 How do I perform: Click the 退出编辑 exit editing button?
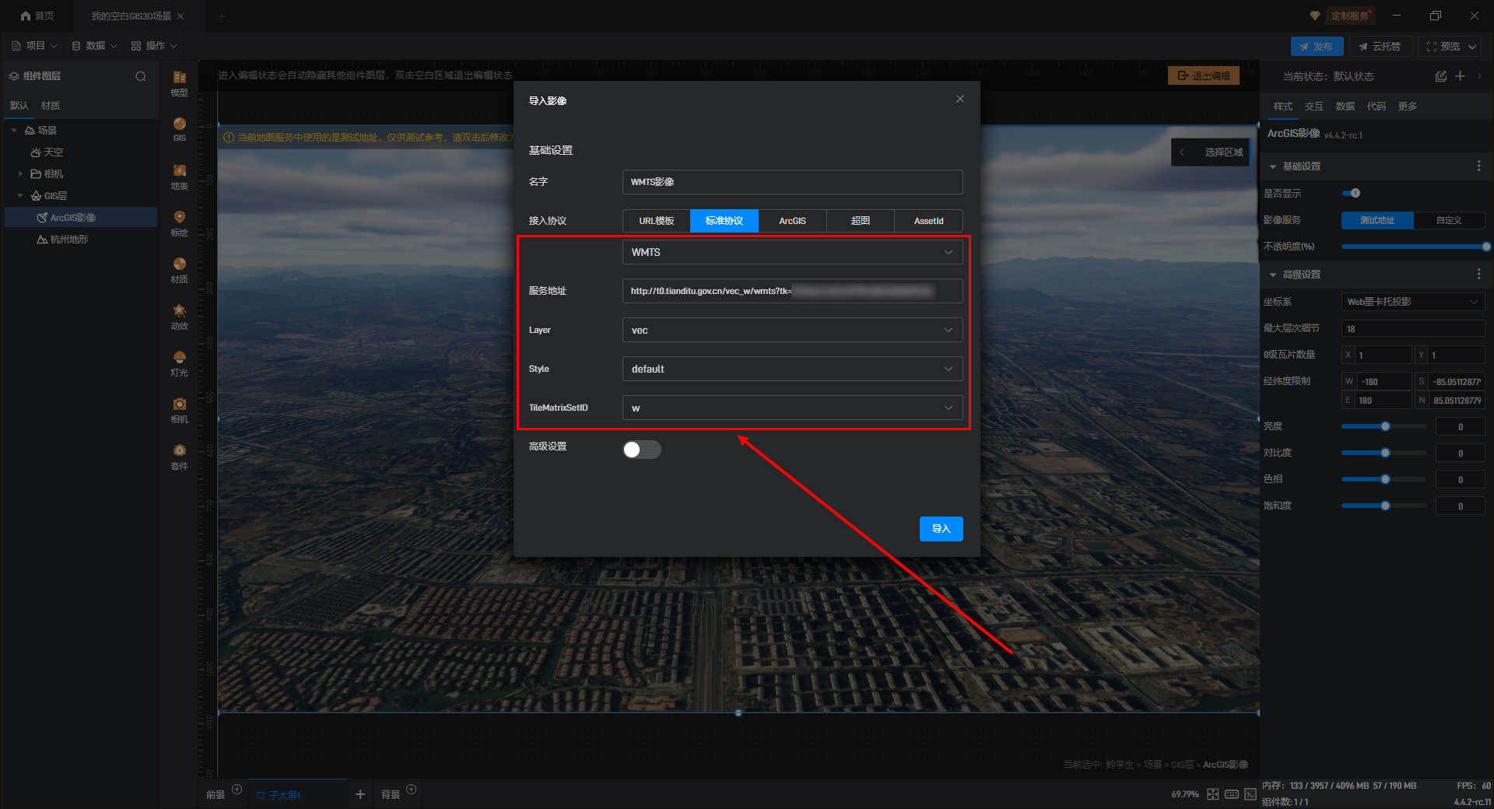click(1203, 75)
